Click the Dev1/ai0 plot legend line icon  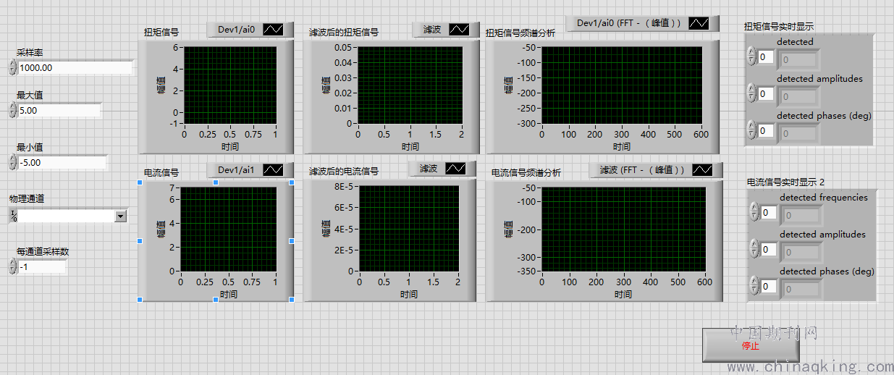click(273, 30)
